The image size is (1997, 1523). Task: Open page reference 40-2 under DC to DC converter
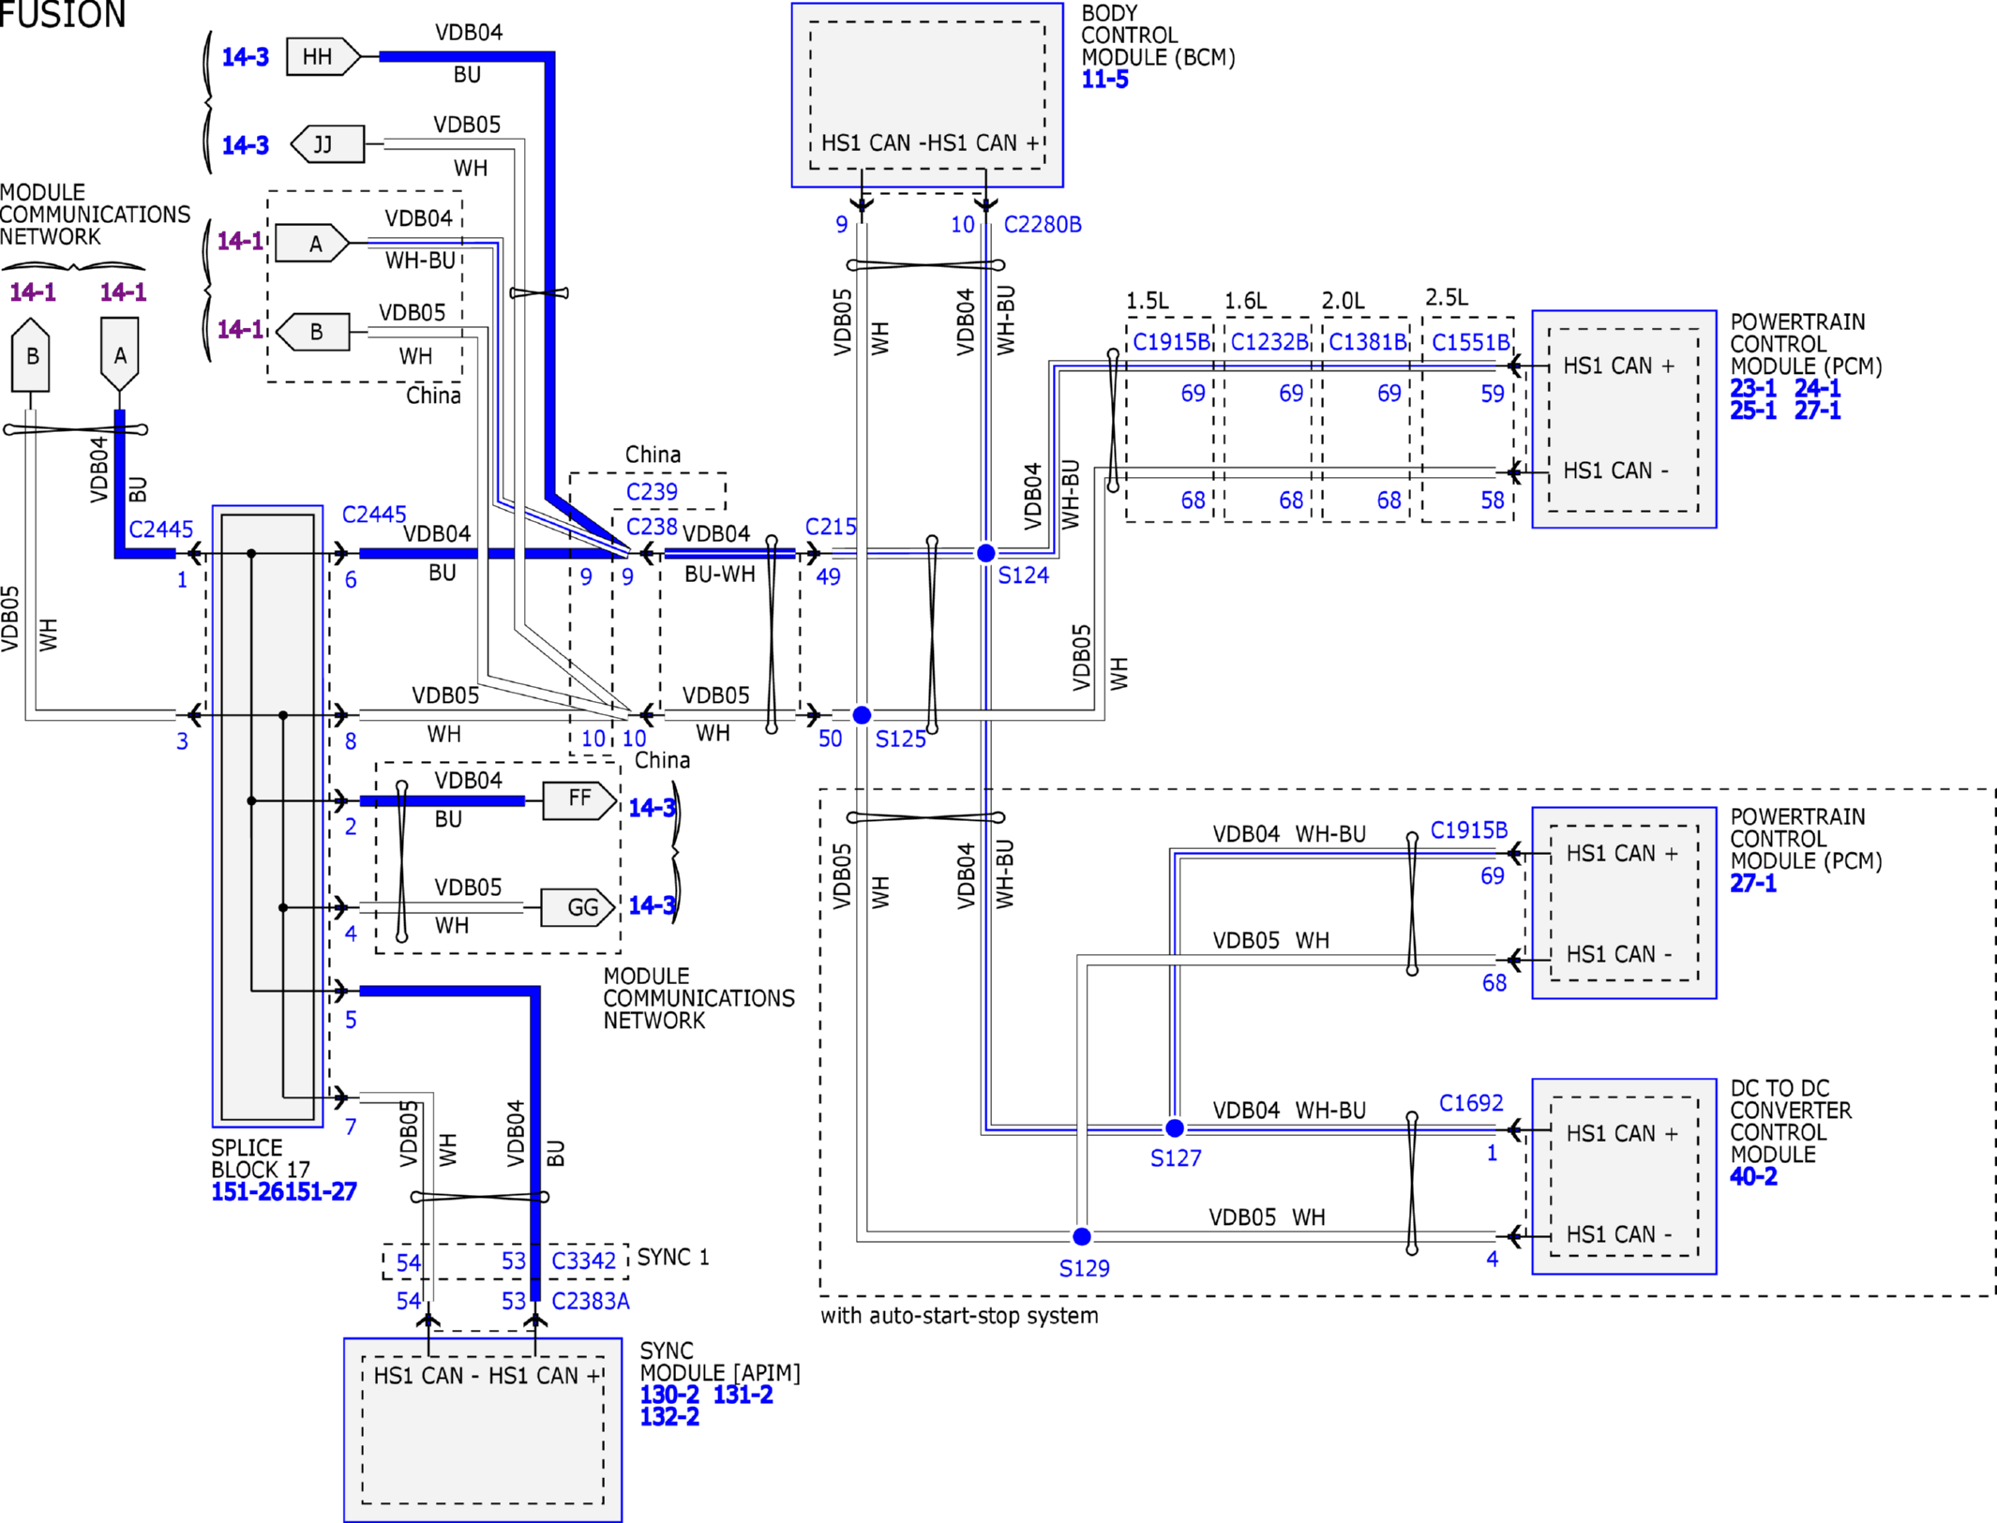[x=1753, y=1176]
